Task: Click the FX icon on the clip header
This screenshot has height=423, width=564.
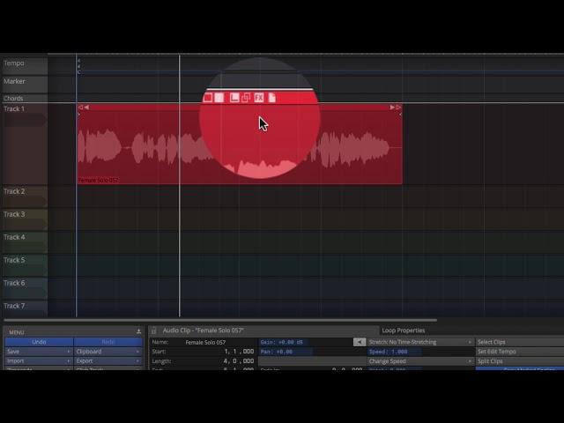Action: click(259, 98)
